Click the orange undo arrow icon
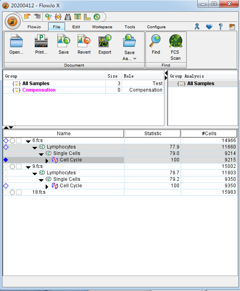This screenshot has height=291, width=240. (x=27, y=17)
